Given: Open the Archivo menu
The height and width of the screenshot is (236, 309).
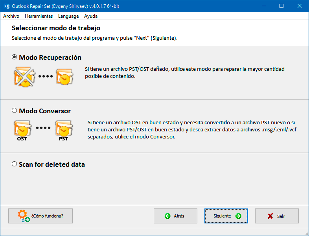Looking at the screenshot, I should [x=11, y=16].
